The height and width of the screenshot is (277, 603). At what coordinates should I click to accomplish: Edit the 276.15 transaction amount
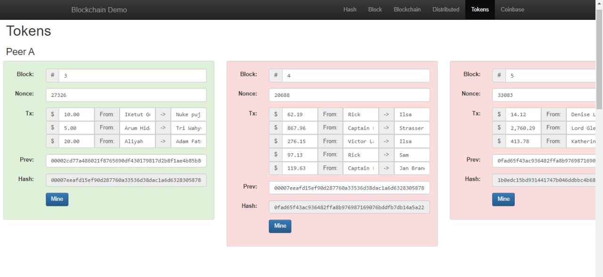click(x=300, y=141)
